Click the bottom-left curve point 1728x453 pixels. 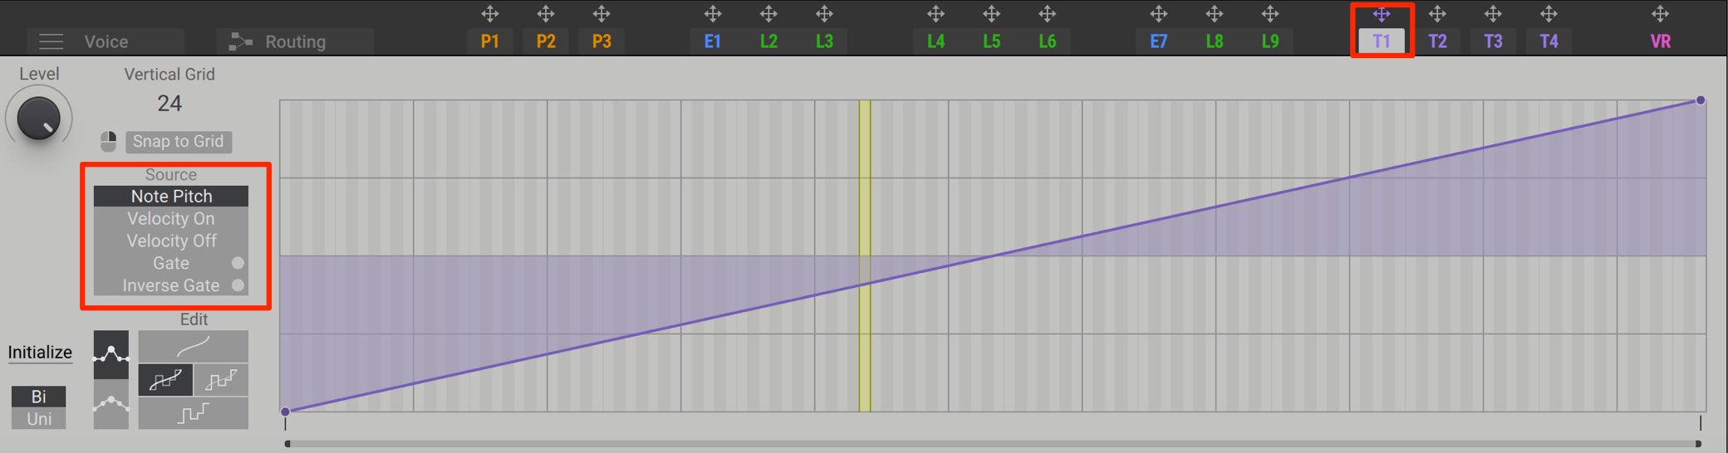point(285,412)
